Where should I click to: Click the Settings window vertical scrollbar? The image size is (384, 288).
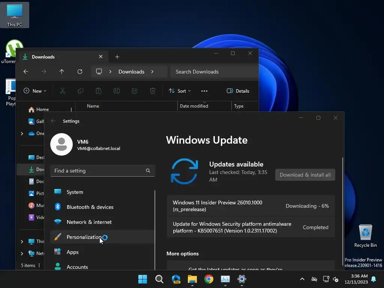click(342, 212)
